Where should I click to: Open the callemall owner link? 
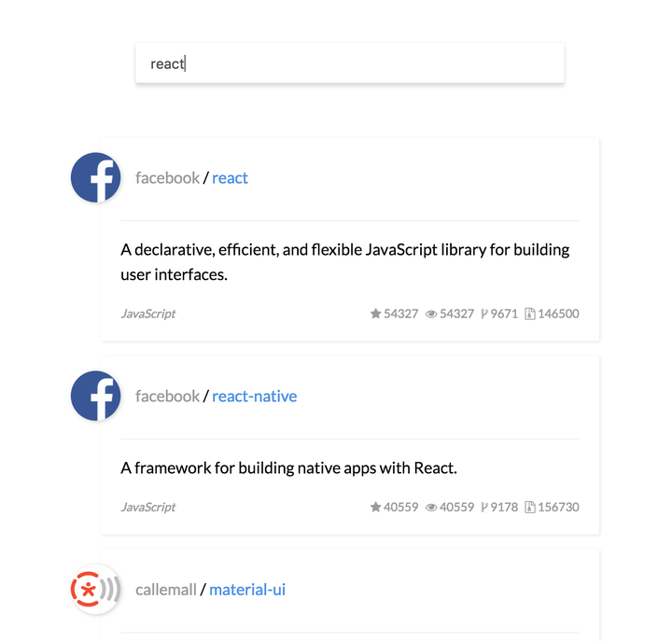pos(166,590)
